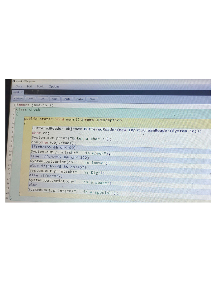This screenshot has width=216, height=288.
Task: Close the check tab with X
Action: pos(21,92)
